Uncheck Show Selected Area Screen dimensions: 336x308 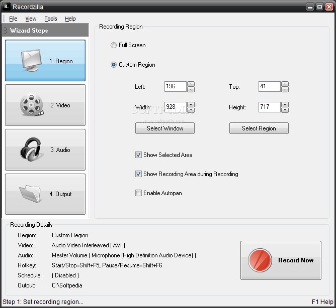point(138,155)
